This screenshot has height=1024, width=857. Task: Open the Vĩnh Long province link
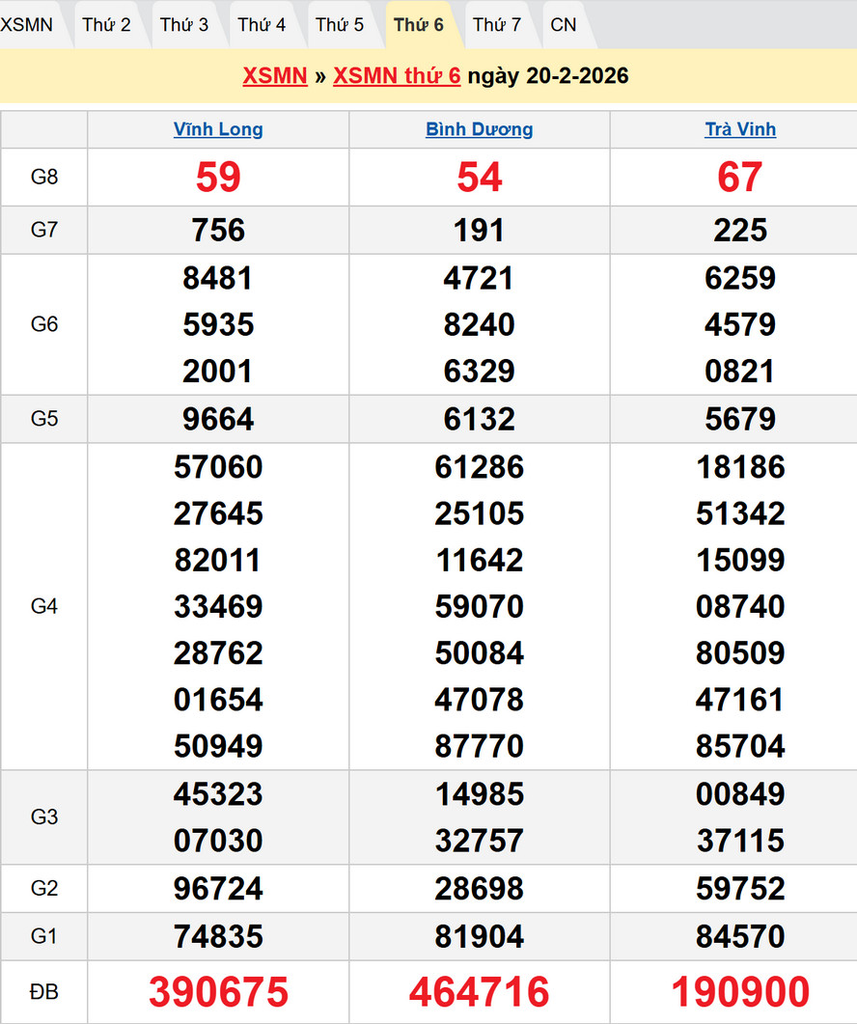pos(218,129)
